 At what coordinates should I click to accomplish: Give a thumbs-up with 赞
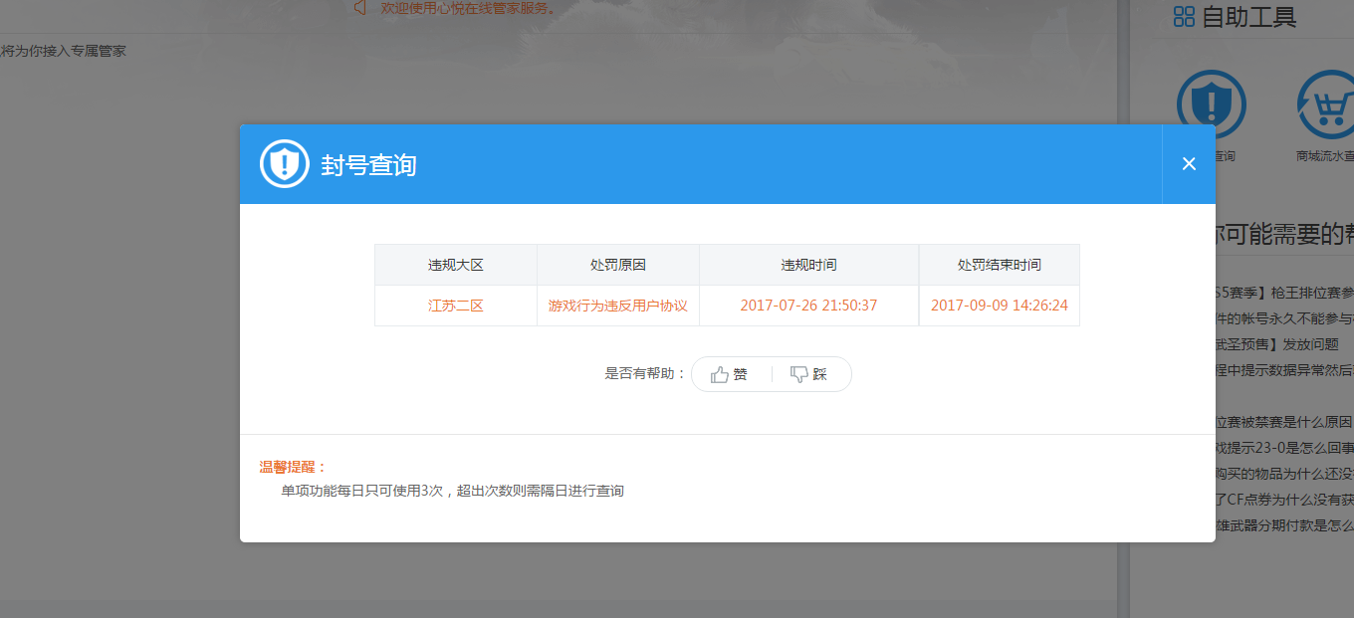click(730, 374)
